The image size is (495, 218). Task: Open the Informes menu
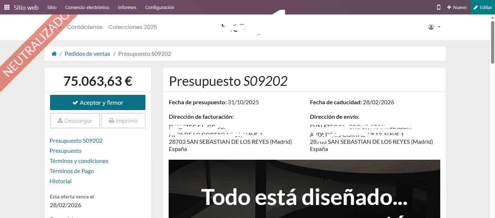(x=127, y=7)
